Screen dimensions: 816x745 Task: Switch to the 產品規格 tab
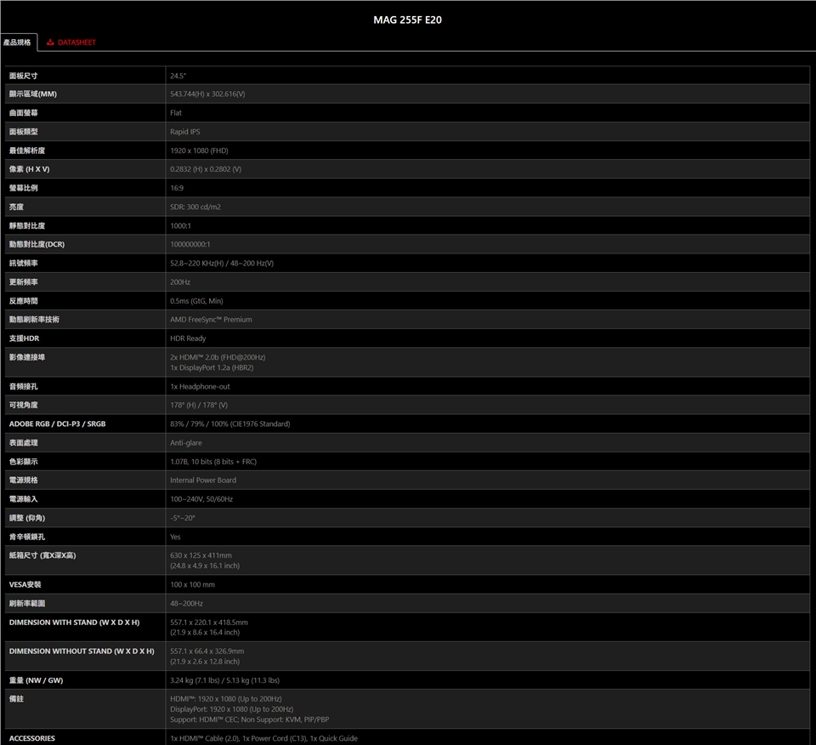coord(17,43)
